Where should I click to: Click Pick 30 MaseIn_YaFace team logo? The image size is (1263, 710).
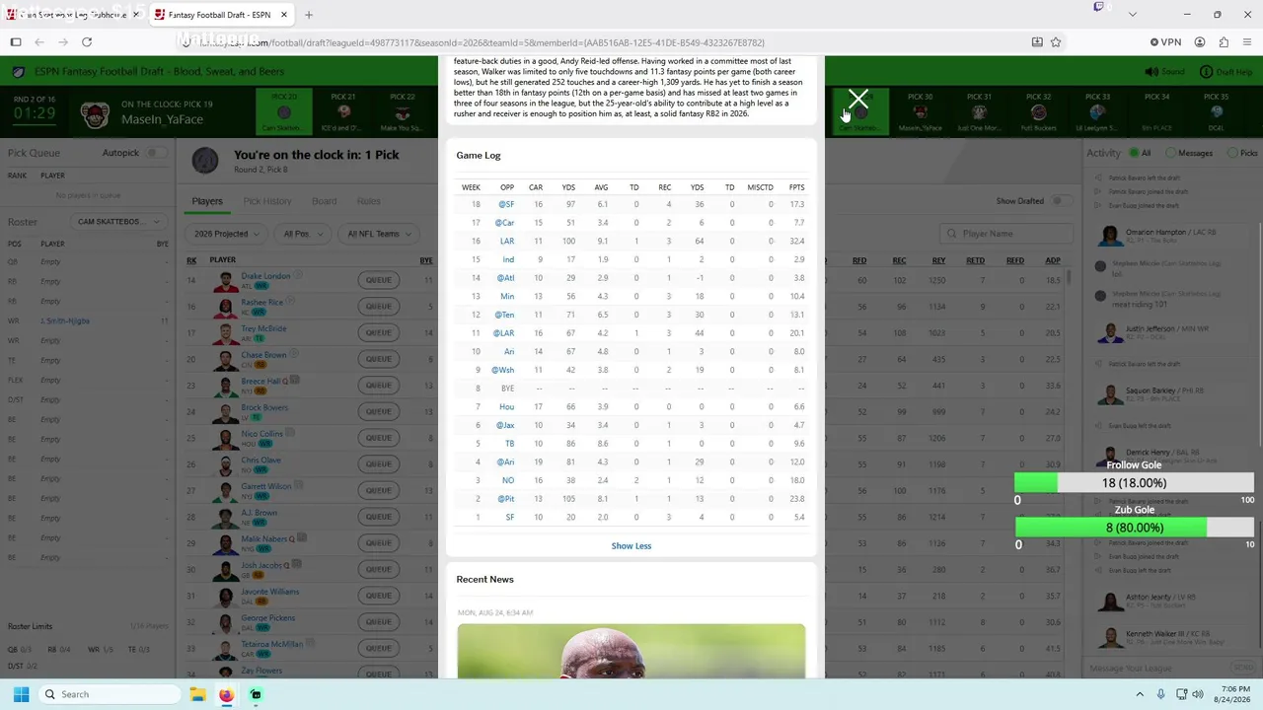point(920,112)
